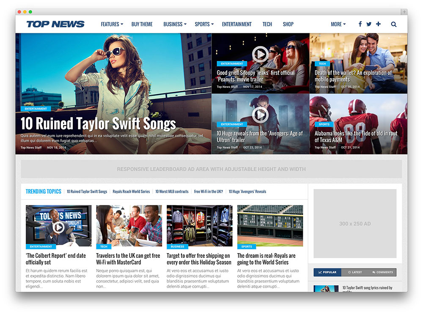Viewport: 423px width, 314px height.
Task: Select the POPULAR tab in the sidebar
Action: point(327,272)
